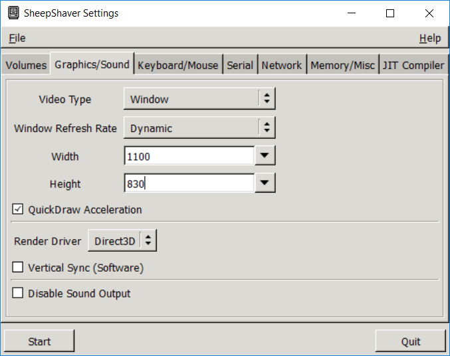Screen dimensions: 450x356
Task: Open the Serial tab
Action: point(240,65)
